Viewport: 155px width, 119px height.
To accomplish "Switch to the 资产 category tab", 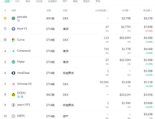I will [x=65, y=1].
